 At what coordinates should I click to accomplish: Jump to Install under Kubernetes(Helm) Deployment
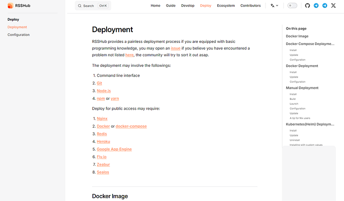(293, 131)
